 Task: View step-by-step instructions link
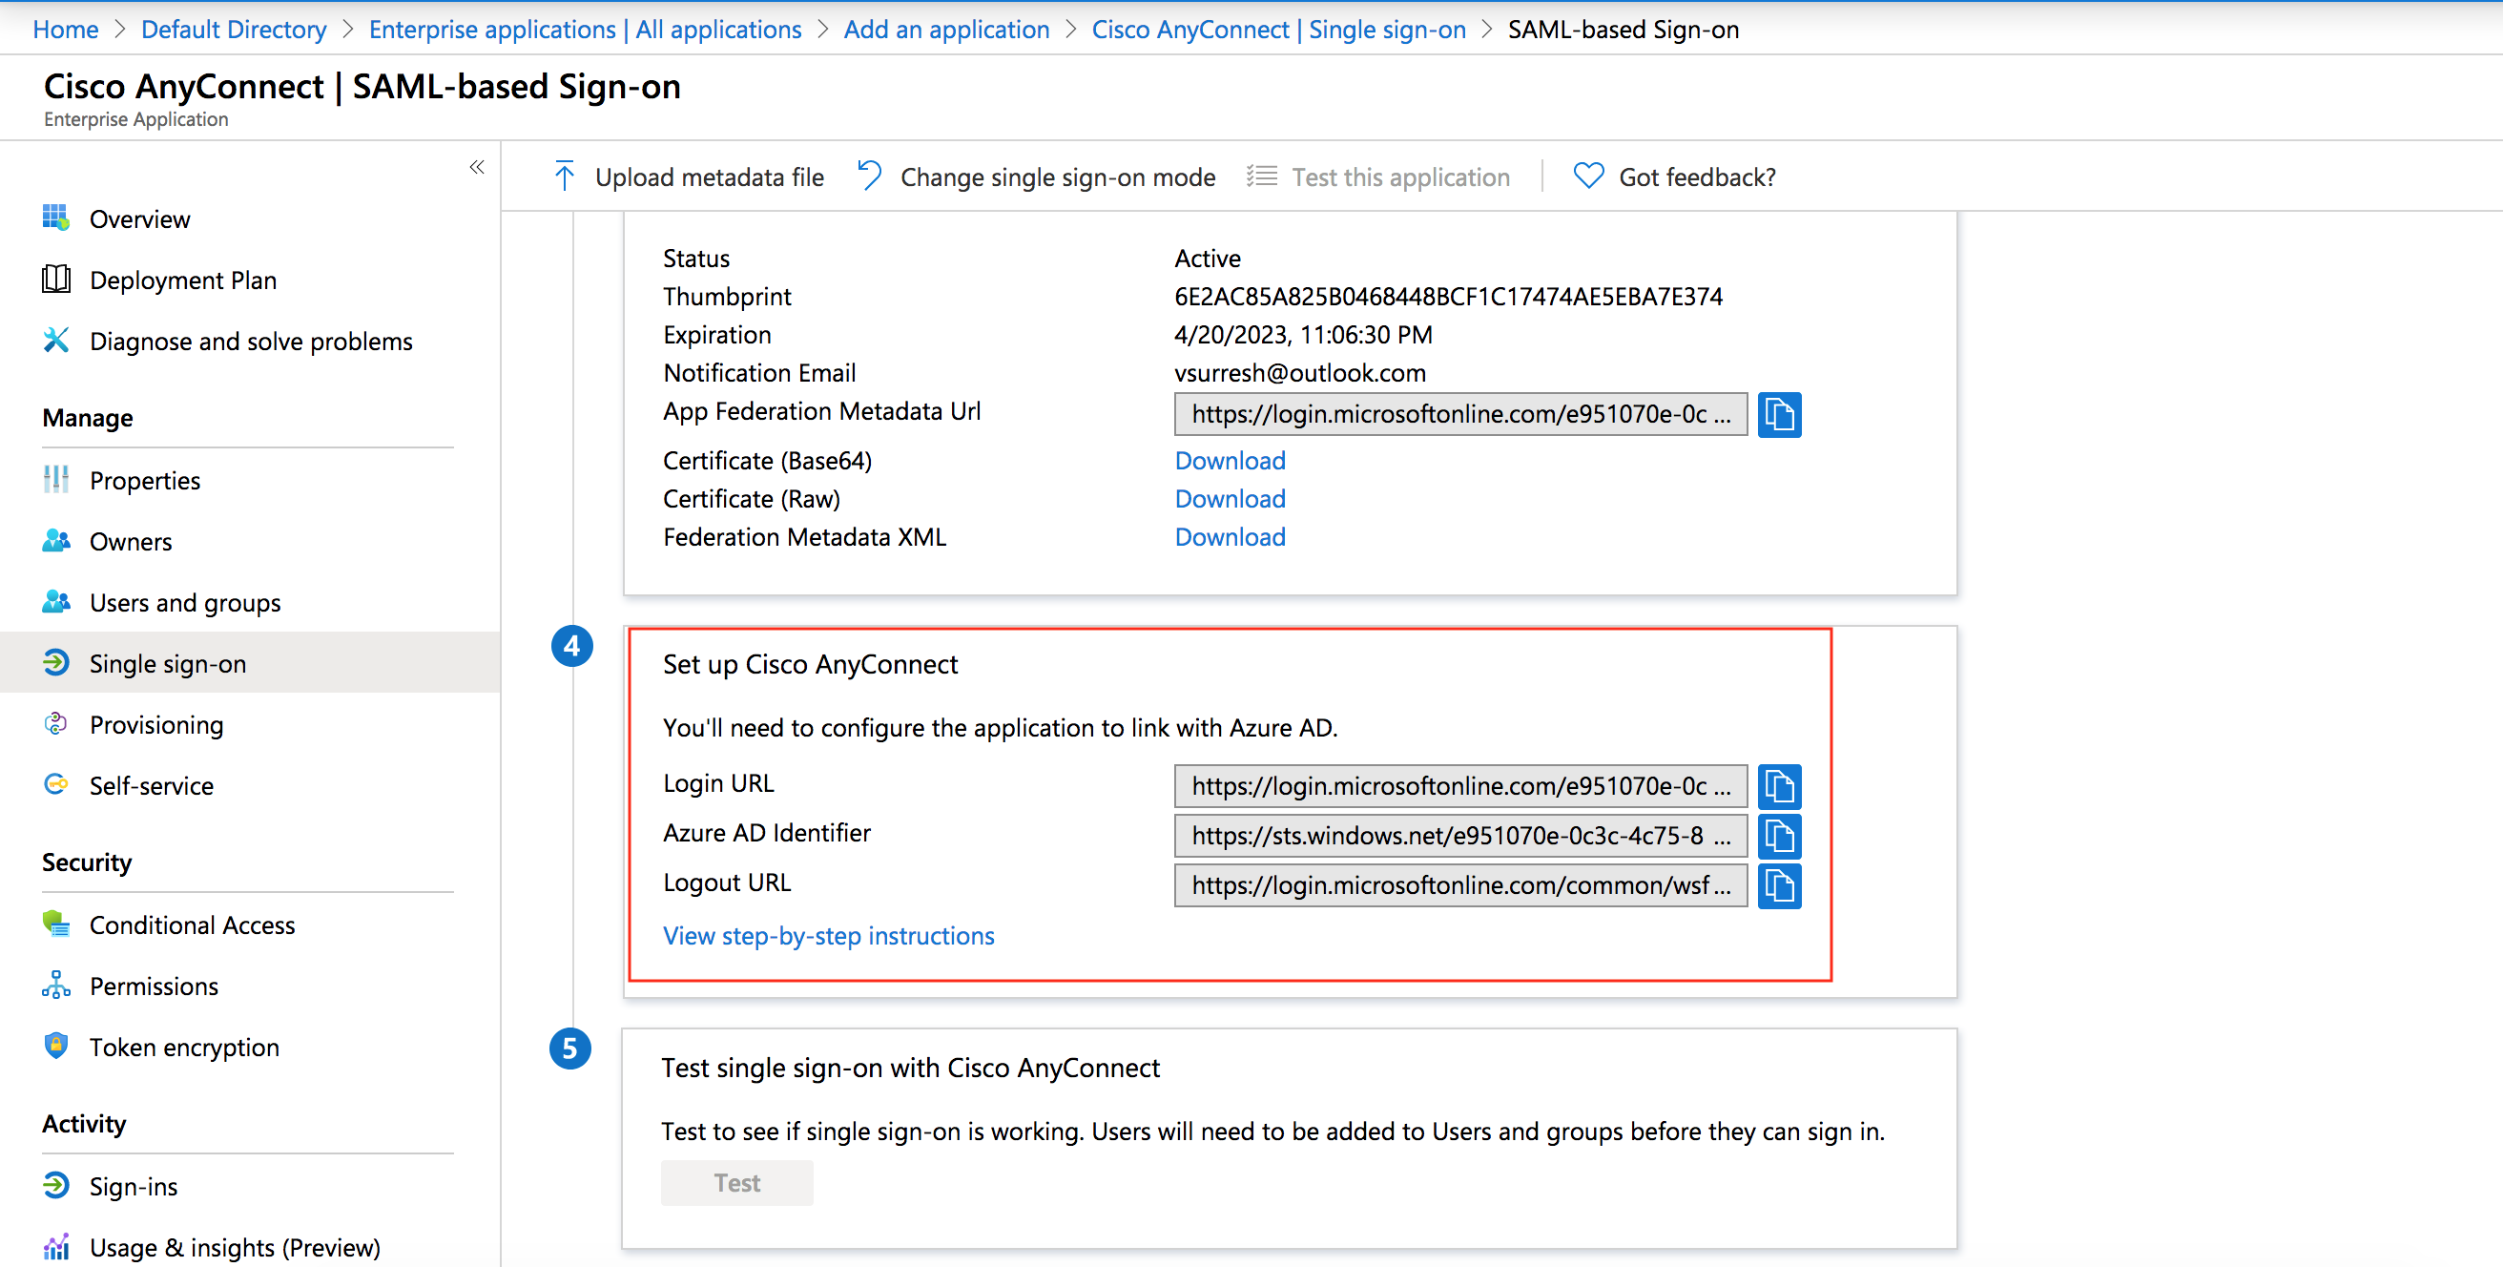828,936
